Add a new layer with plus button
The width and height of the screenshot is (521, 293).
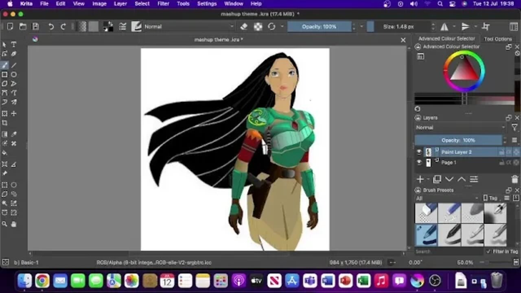click(420, 179)
